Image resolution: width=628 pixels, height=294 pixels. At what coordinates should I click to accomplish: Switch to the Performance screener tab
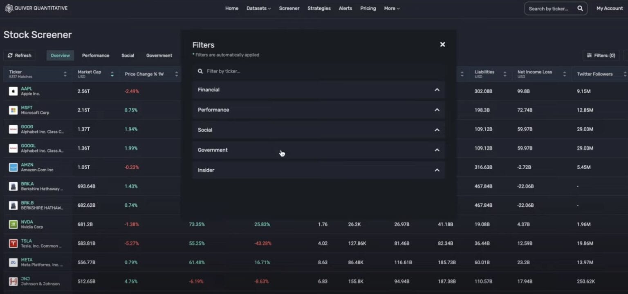tap(95, 55)
